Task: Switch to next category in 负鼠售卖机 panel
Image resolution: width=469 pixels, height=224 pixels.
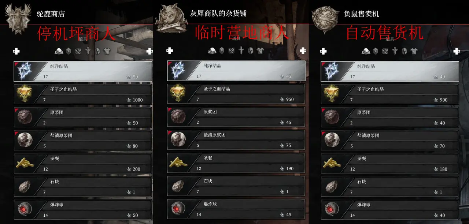Action: [456, 51]
